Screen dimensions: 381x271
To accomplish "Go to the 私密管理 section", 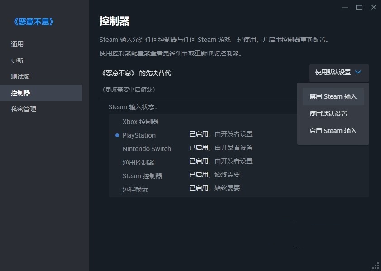I will [x=24, y=109].
